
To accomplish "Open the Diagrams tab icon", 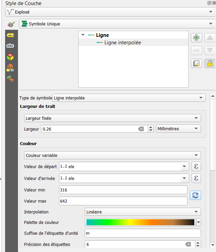I will (10, 68).
